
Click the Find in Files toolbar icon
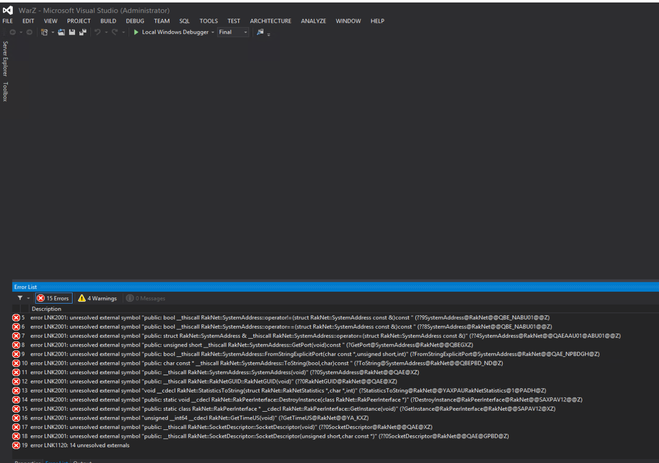tap(260, 32)
